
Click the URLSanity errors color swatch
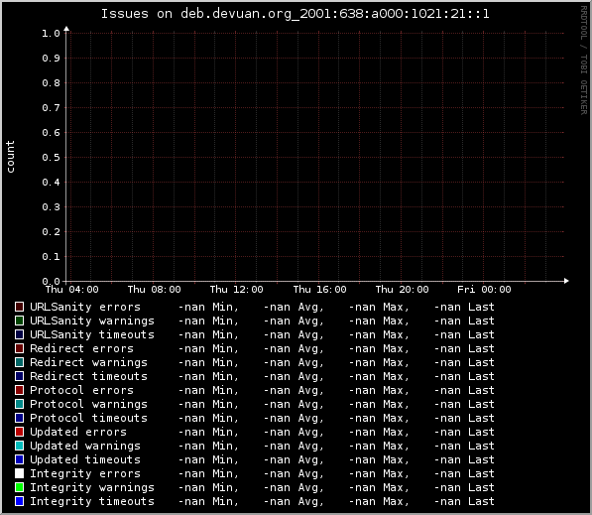[19, 307]
